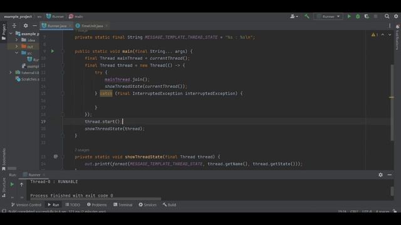Click the Run console vertical scrollbar
The height and width of the screenshot is (225, 401).
[x=392, y=191]
